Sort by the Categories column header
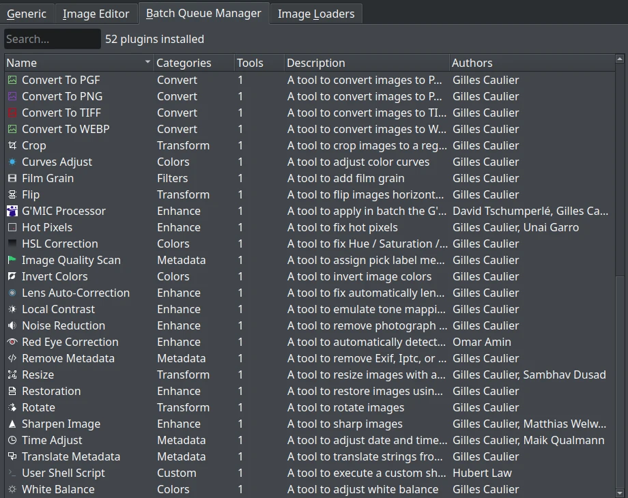 [x=194, y=63]
